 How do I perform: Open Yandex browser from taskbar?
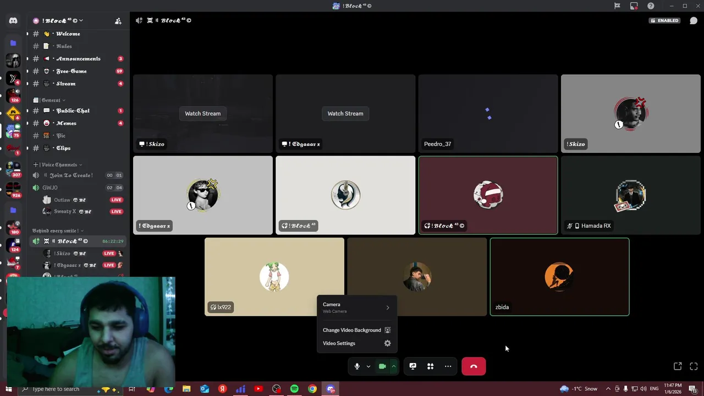point(222,389)
